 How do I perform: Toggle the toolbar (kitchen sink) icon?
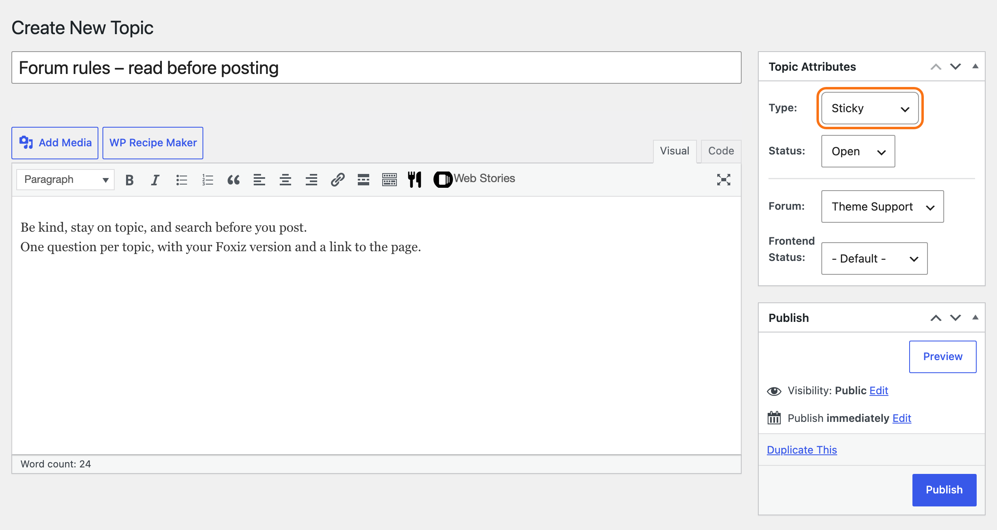390,180
